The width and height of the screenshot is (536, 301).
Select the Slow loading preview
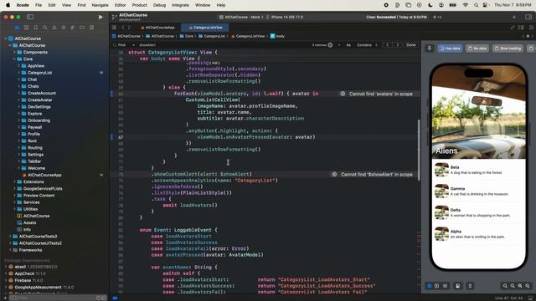pos(508,48)
